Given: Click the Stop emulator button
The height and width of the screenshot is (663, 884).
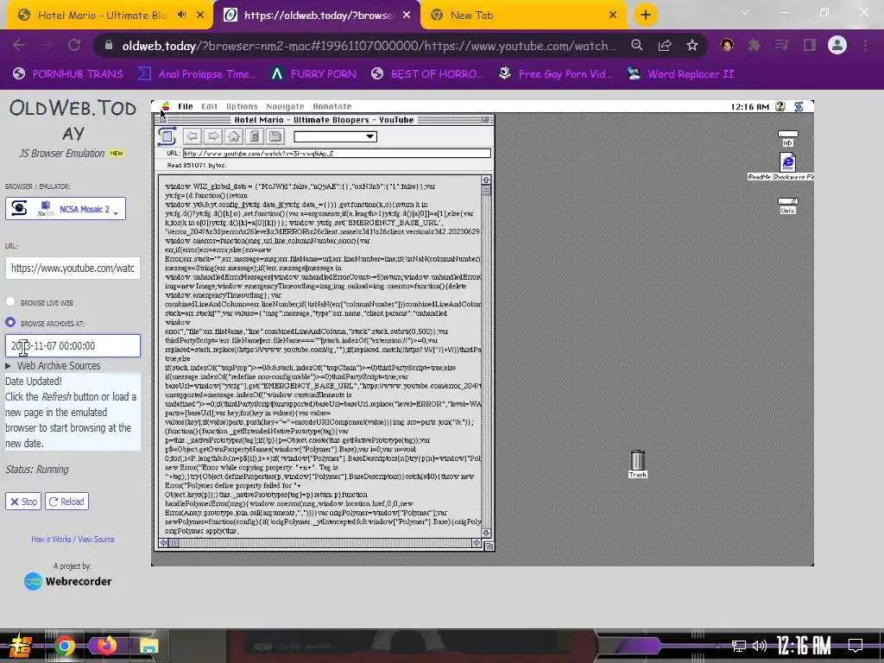Looking at the screenshot, I should point(23,502).
